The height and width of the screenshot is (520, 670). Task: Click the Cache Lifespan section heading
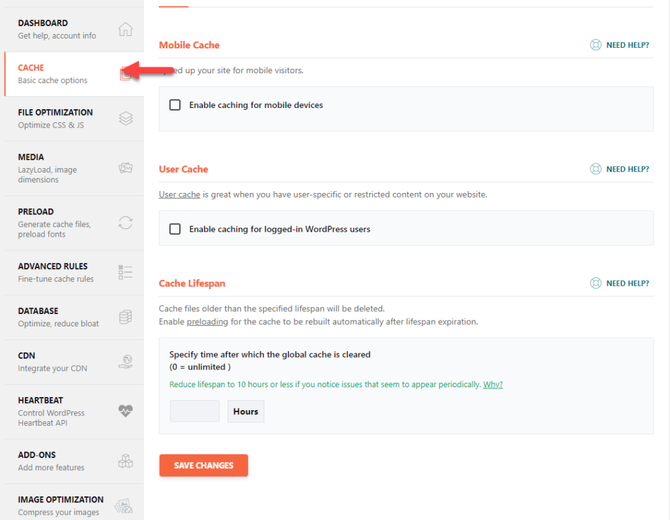pos(192,283)
